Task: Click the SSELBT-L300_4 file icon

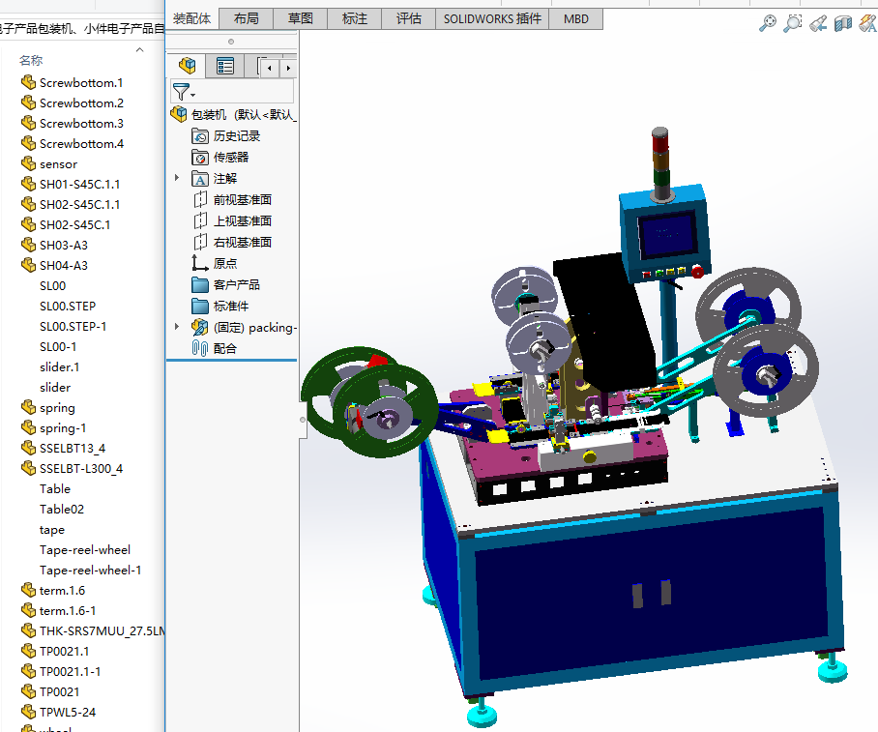Action: (29, 468)
